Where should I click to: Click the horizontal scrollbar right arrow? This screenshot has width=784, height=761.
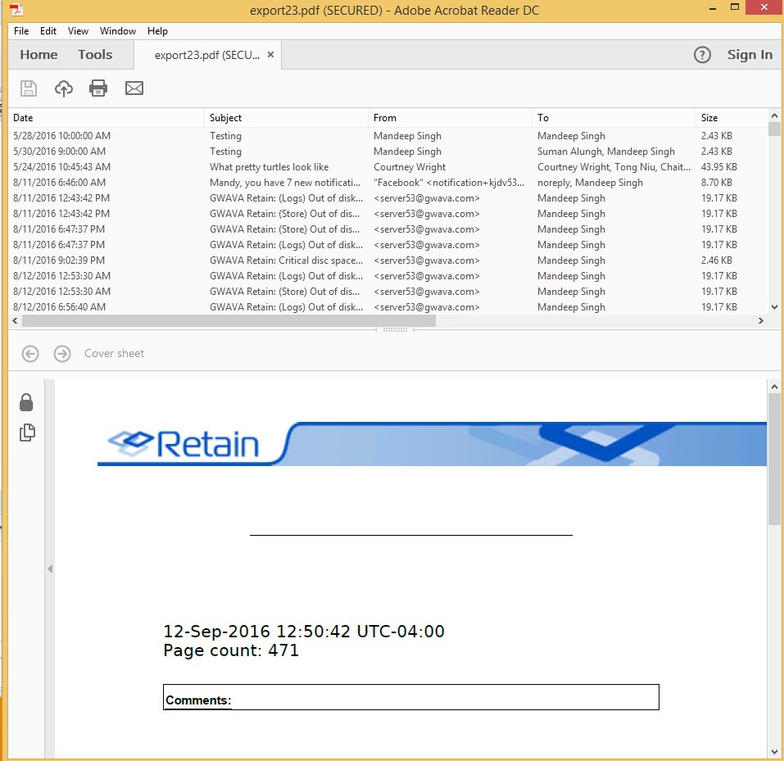[x=760, y=321]
